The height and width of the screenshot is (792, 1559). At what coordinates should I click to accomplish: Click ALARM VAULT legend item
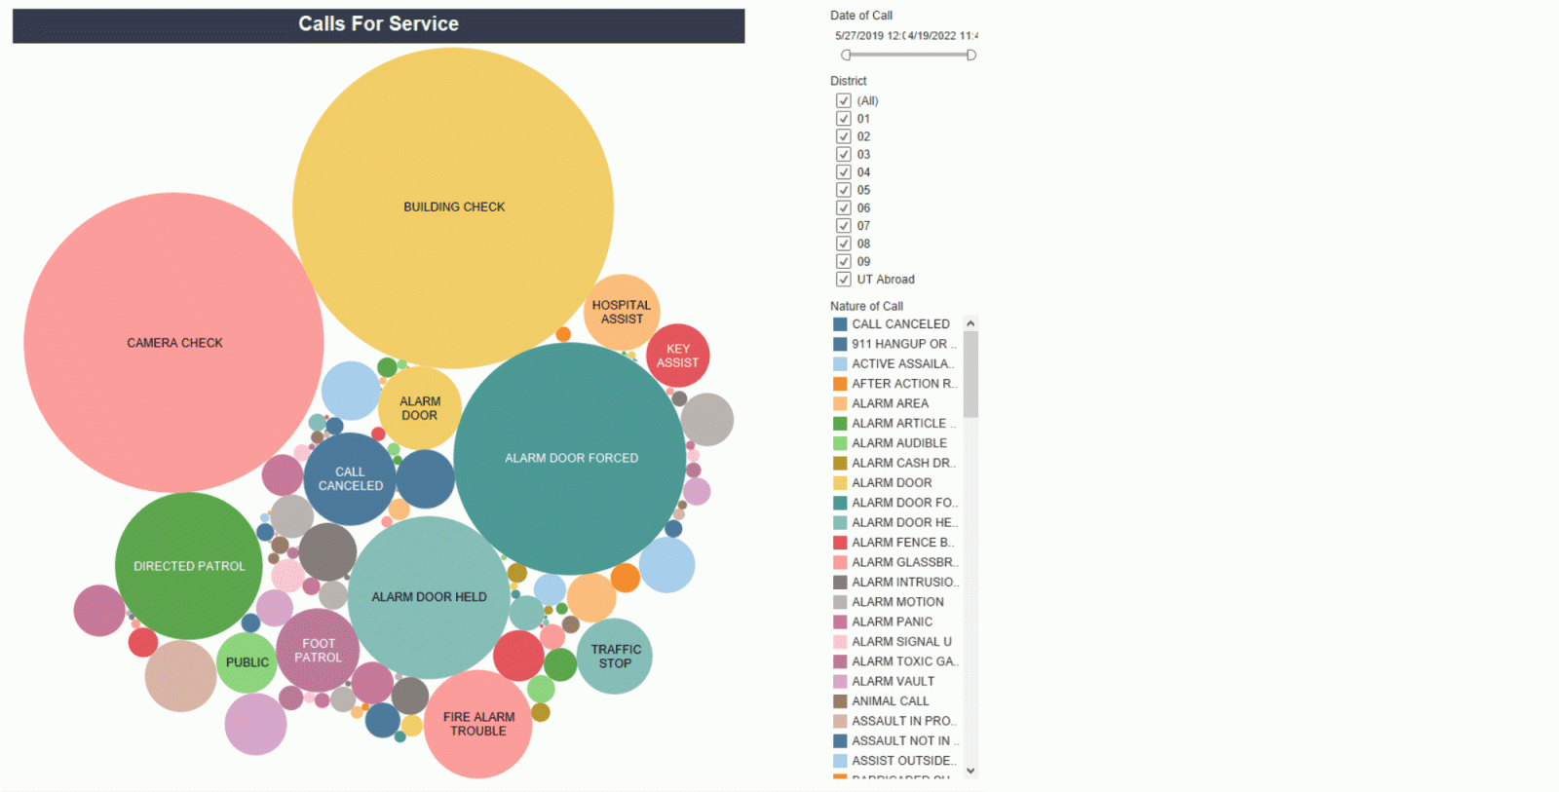click(895, 681)
